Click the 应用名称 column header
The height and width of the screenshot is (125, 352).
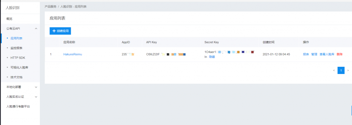click(x=69, y=42)
